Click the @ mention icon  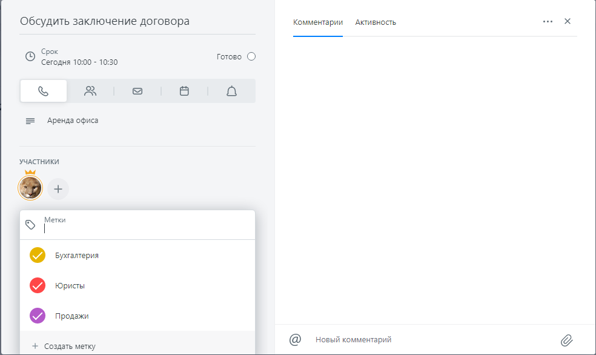click(295, 339)
